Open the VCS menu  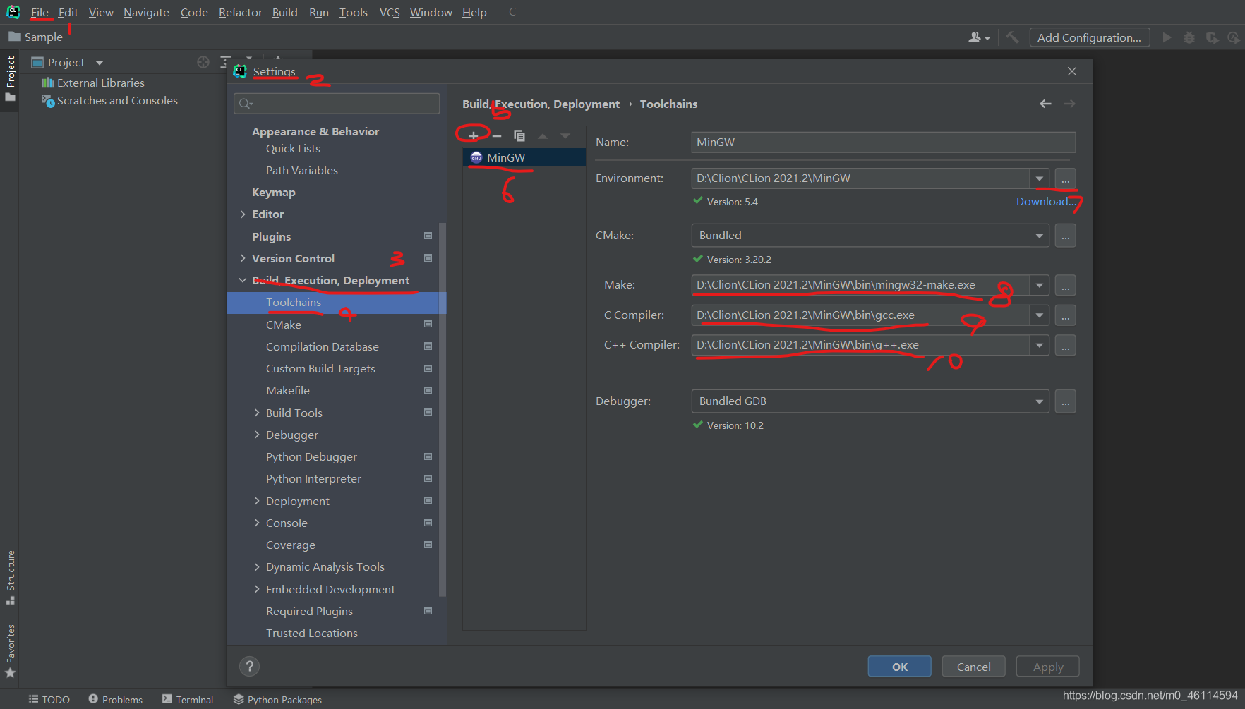(x=390, y=12)
